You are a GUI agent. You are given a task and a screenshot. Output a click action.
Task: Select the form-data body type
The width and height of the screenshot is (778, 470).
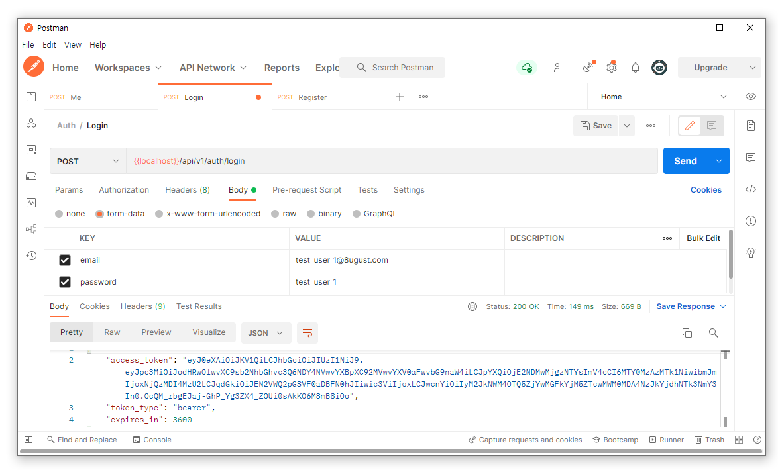click(x=99, y=214)
